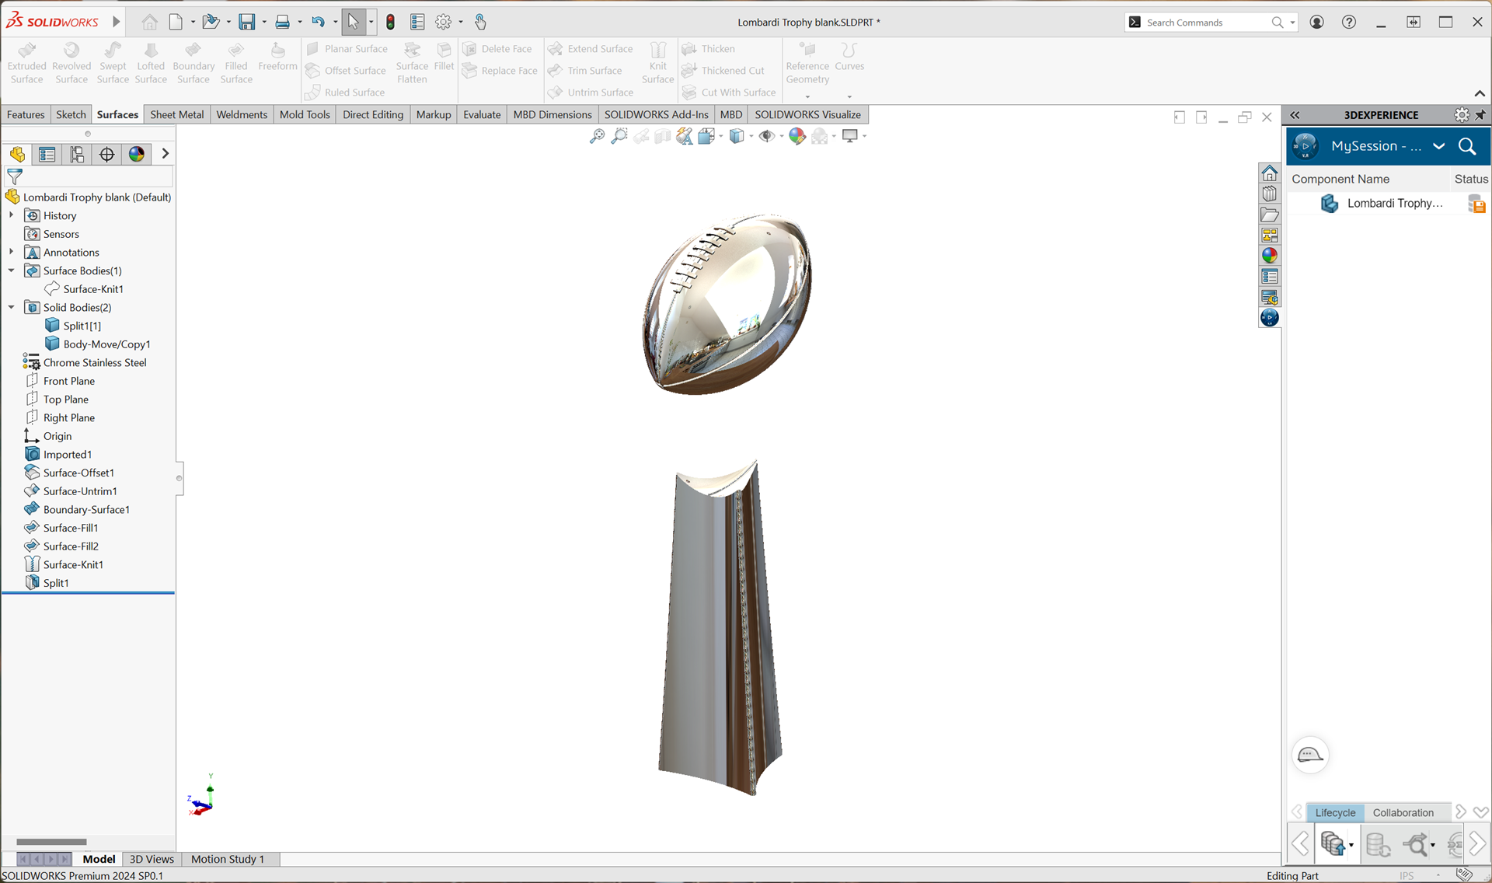
Task: Open the MySession dropdown chevron
Action: coord(1438,146)
